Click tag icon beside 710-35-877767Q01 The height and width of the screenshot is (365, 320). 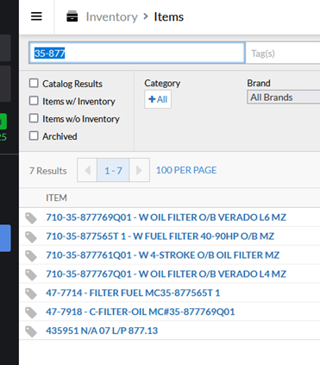coord(31,274)
